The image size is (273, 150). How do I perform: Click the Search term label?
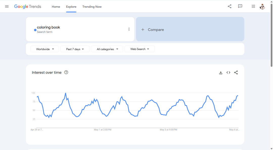click(44, 32)
